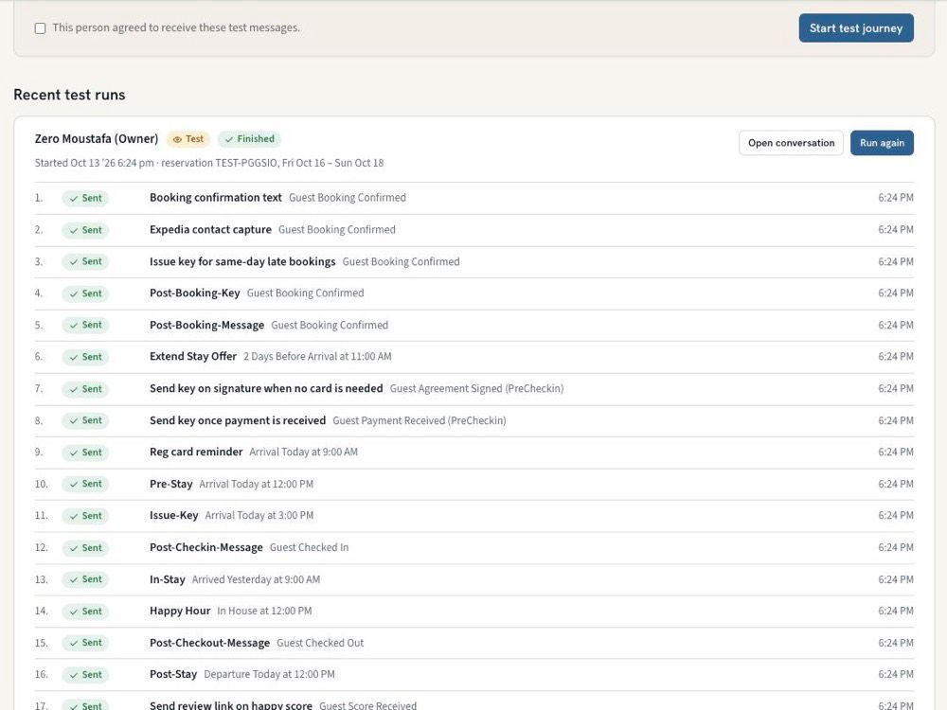Click Guest Agreement Signed (PreCheckin) trigger
This screenshot has height=710, width=947.
click(x=476, y=388)
